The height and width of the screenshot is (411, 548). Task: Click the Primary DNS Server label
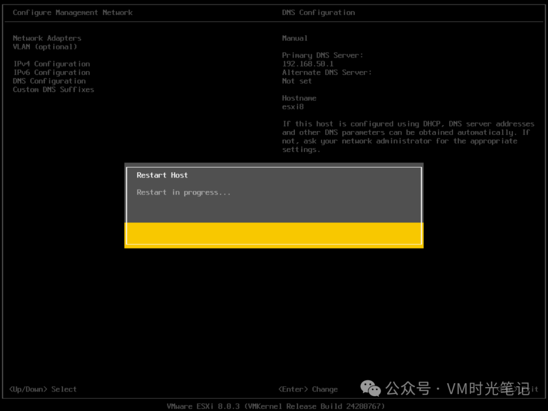coord(323,55)
